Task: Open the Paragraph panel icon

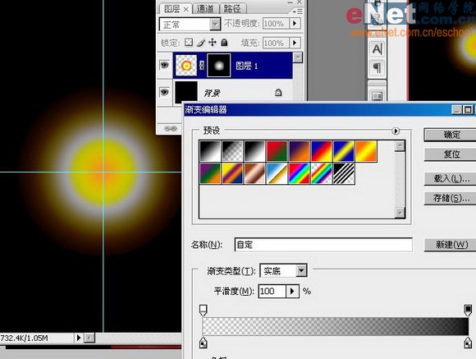Action: pos(377,67)
